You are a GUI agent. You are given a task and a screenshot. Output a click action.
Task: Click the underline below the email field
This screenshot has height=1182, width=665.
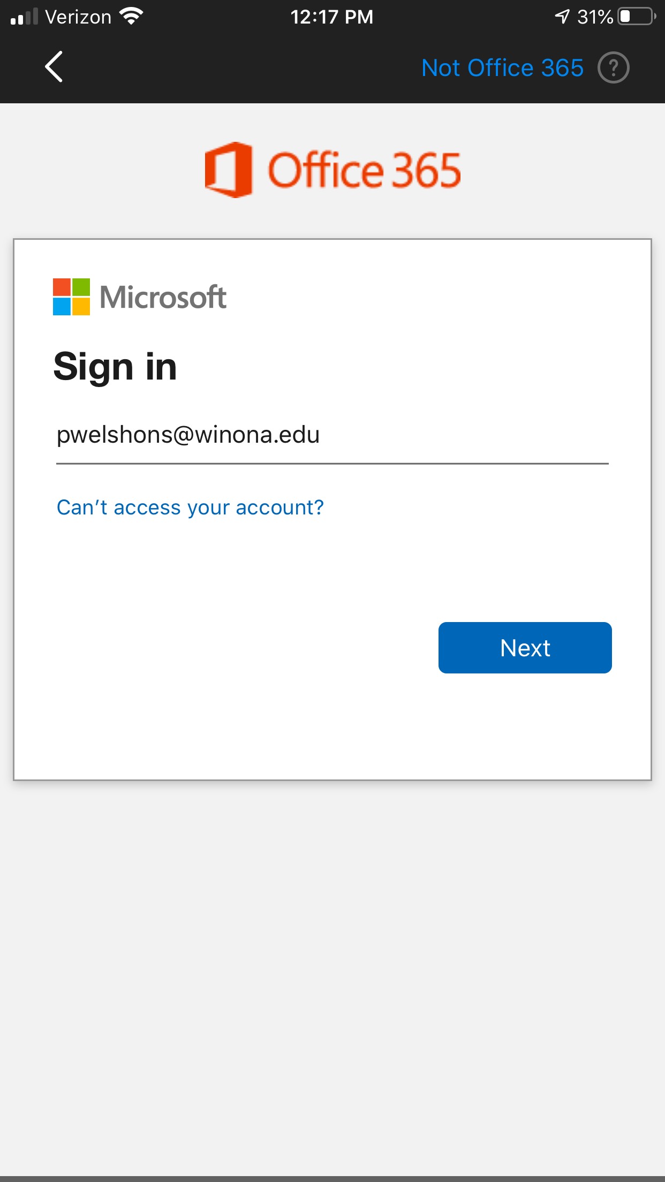click(332, 464)
